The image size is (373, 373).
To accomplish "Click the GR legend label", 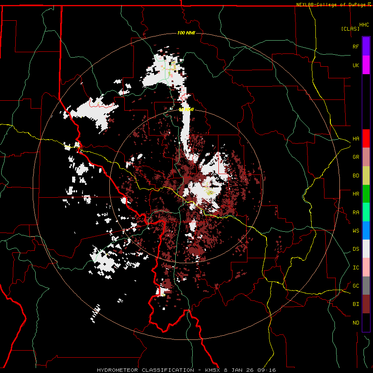I will tap(356, 157).
